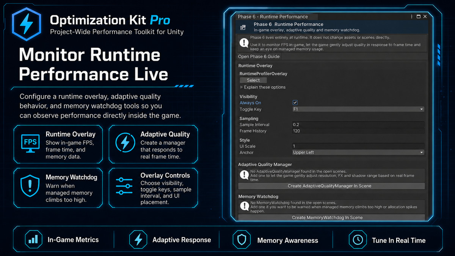Image resolution: width=455 pixels, height=256 pixels.
Task: Maximize the Phase 6 window
Action: [x=419, y=17]
